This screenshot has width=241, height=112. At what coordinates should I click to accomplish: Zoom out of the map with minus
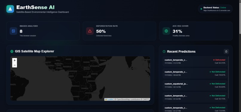(x=15, y=65)
